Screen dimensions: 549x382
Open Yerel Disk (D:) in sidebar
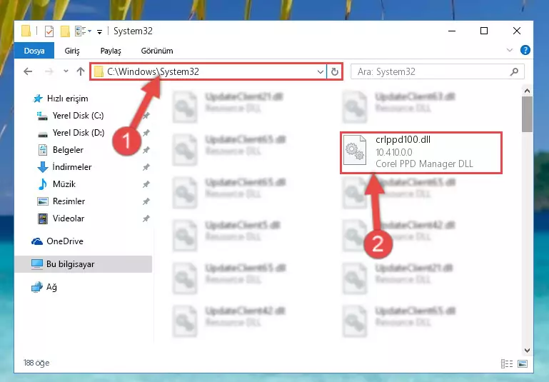[78, 133]
